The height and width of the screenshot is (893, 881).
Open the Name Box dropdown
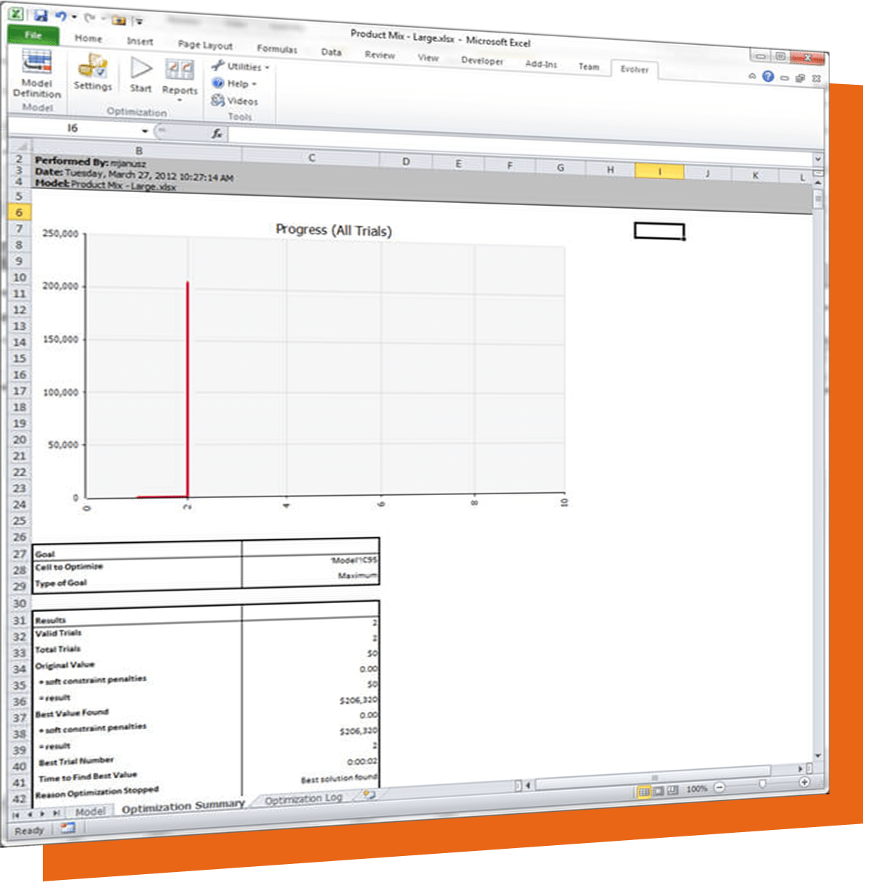145,131
